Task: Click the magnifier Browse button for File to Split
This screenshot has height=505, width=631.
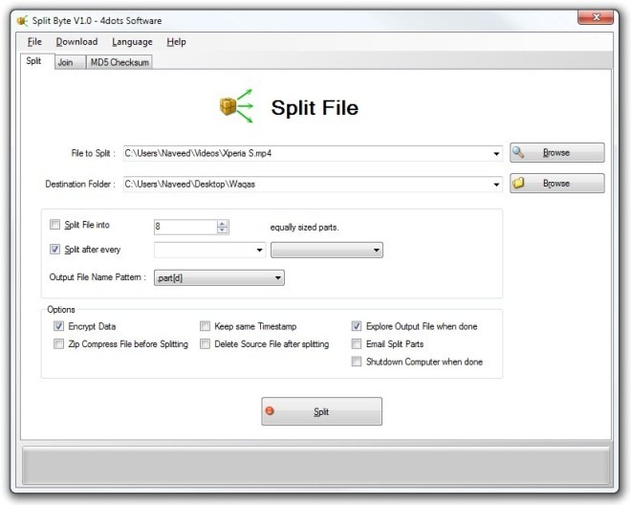Action: (x=557, y=153)
